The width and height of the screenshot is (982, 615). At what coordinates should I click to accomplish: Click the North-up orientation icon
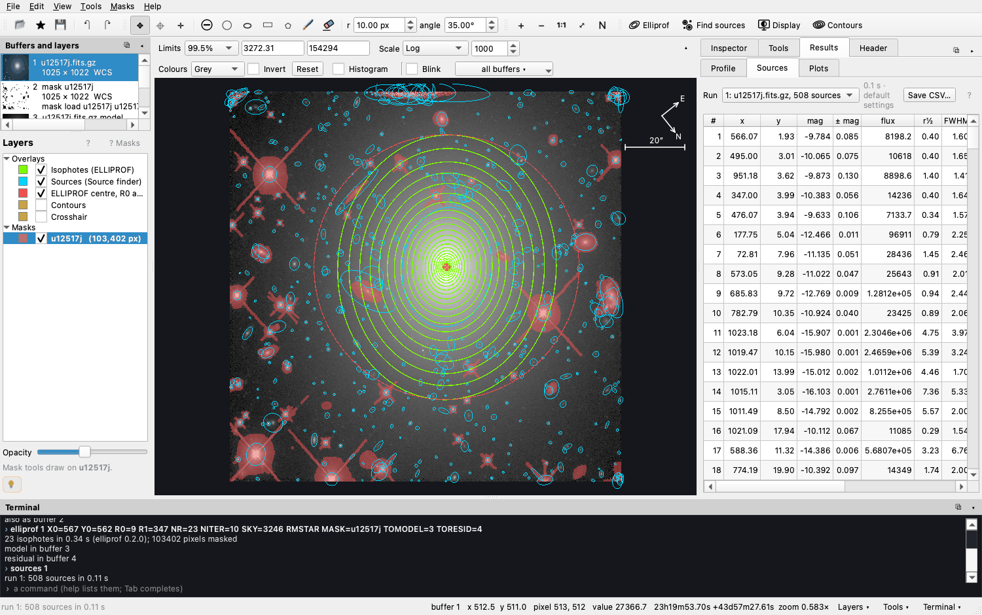click(602, 26)
